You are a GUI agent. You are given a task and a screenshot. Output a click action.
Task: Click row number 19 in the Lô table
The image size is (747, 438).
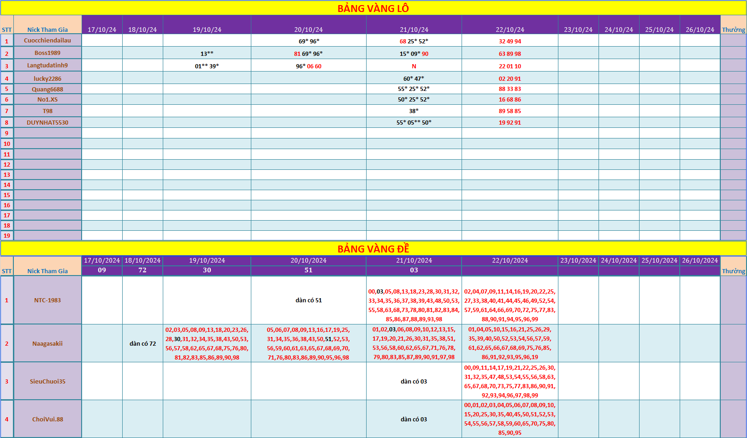7,236
